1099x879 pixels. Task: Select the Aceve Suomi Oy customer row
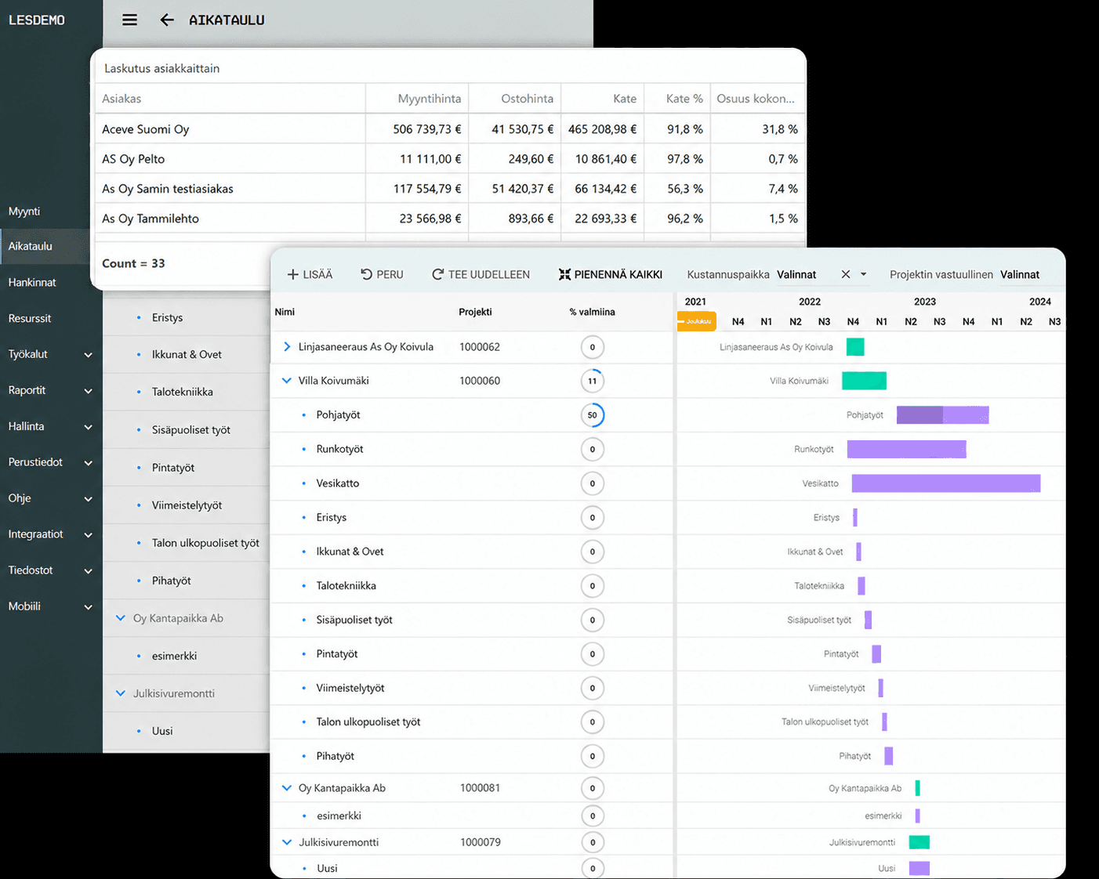(x=449, y=129)
